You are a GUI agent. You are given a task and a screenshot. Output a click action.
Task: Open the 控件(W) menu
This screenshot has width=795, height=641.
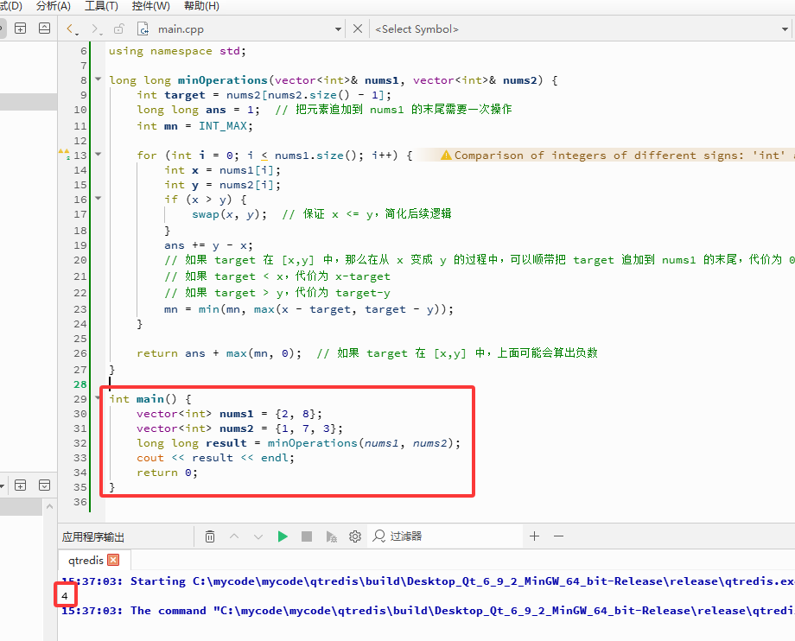(150, 6)
